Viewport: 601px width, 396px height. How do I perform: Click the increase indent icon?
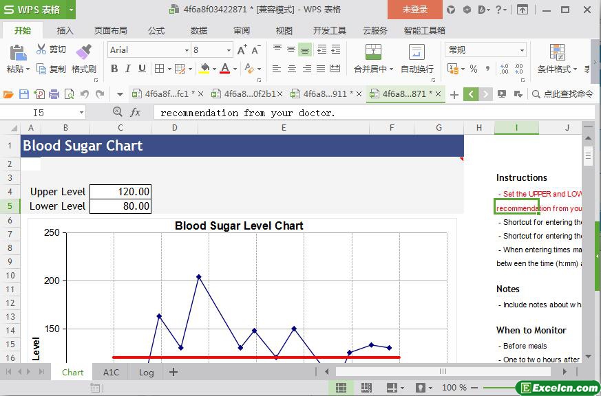335,49
